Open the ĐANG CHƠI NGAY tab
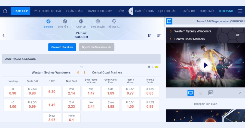 pyautogui.click(x=100, y=11)
